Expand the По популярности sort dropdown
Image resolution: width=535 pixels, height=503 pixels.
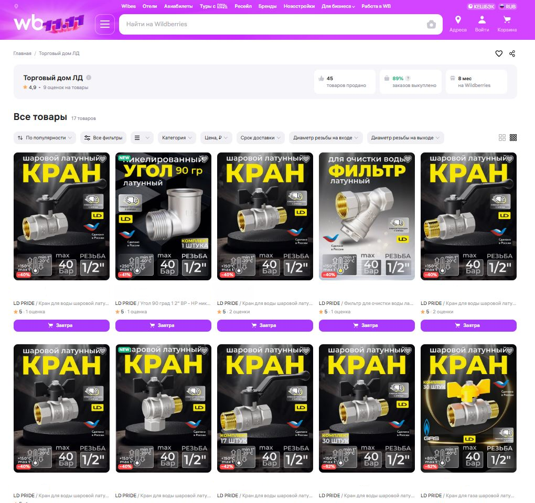pyautogui.click(x=45, y=138)
